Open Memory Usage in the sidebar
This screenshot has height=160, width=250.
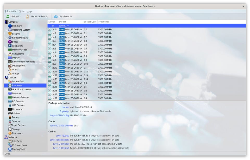point(20,50)
